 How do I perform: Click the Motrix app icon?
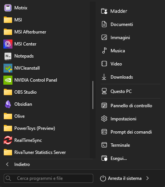click(x=8, y=8)
